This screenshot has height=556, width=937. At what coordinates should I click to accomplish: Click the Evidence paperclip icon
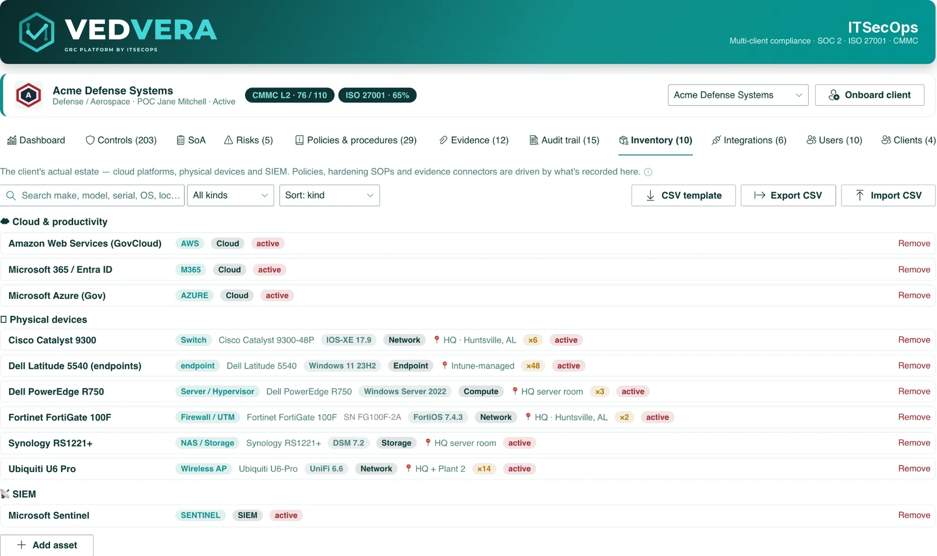[443, 140]
